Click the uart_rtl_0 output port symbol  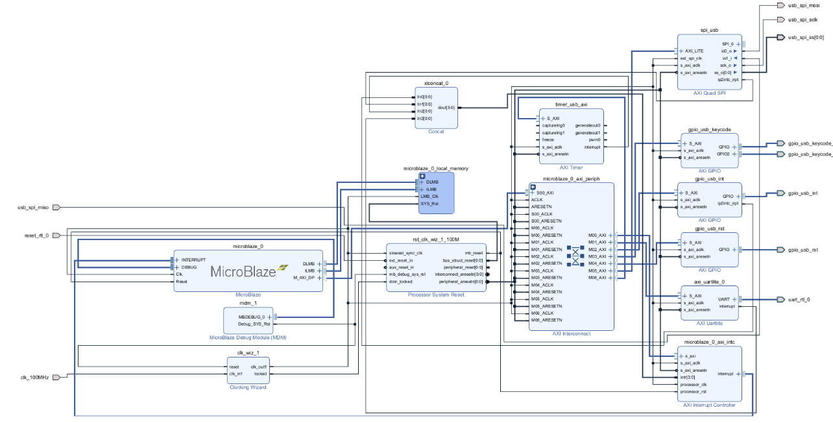(x=781, y=300)
